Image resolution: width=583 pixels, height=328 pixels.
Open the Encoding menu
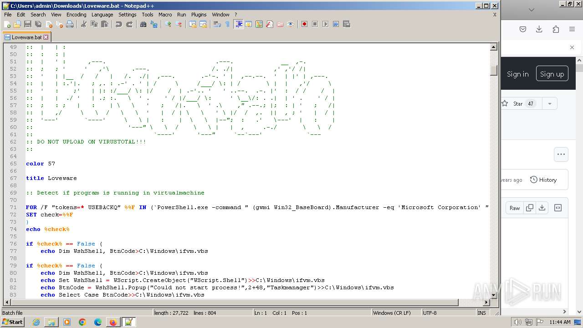point(76,15)
